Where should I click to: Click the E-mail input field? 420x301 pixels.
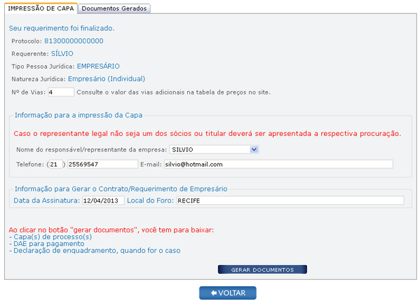[278, 164]
